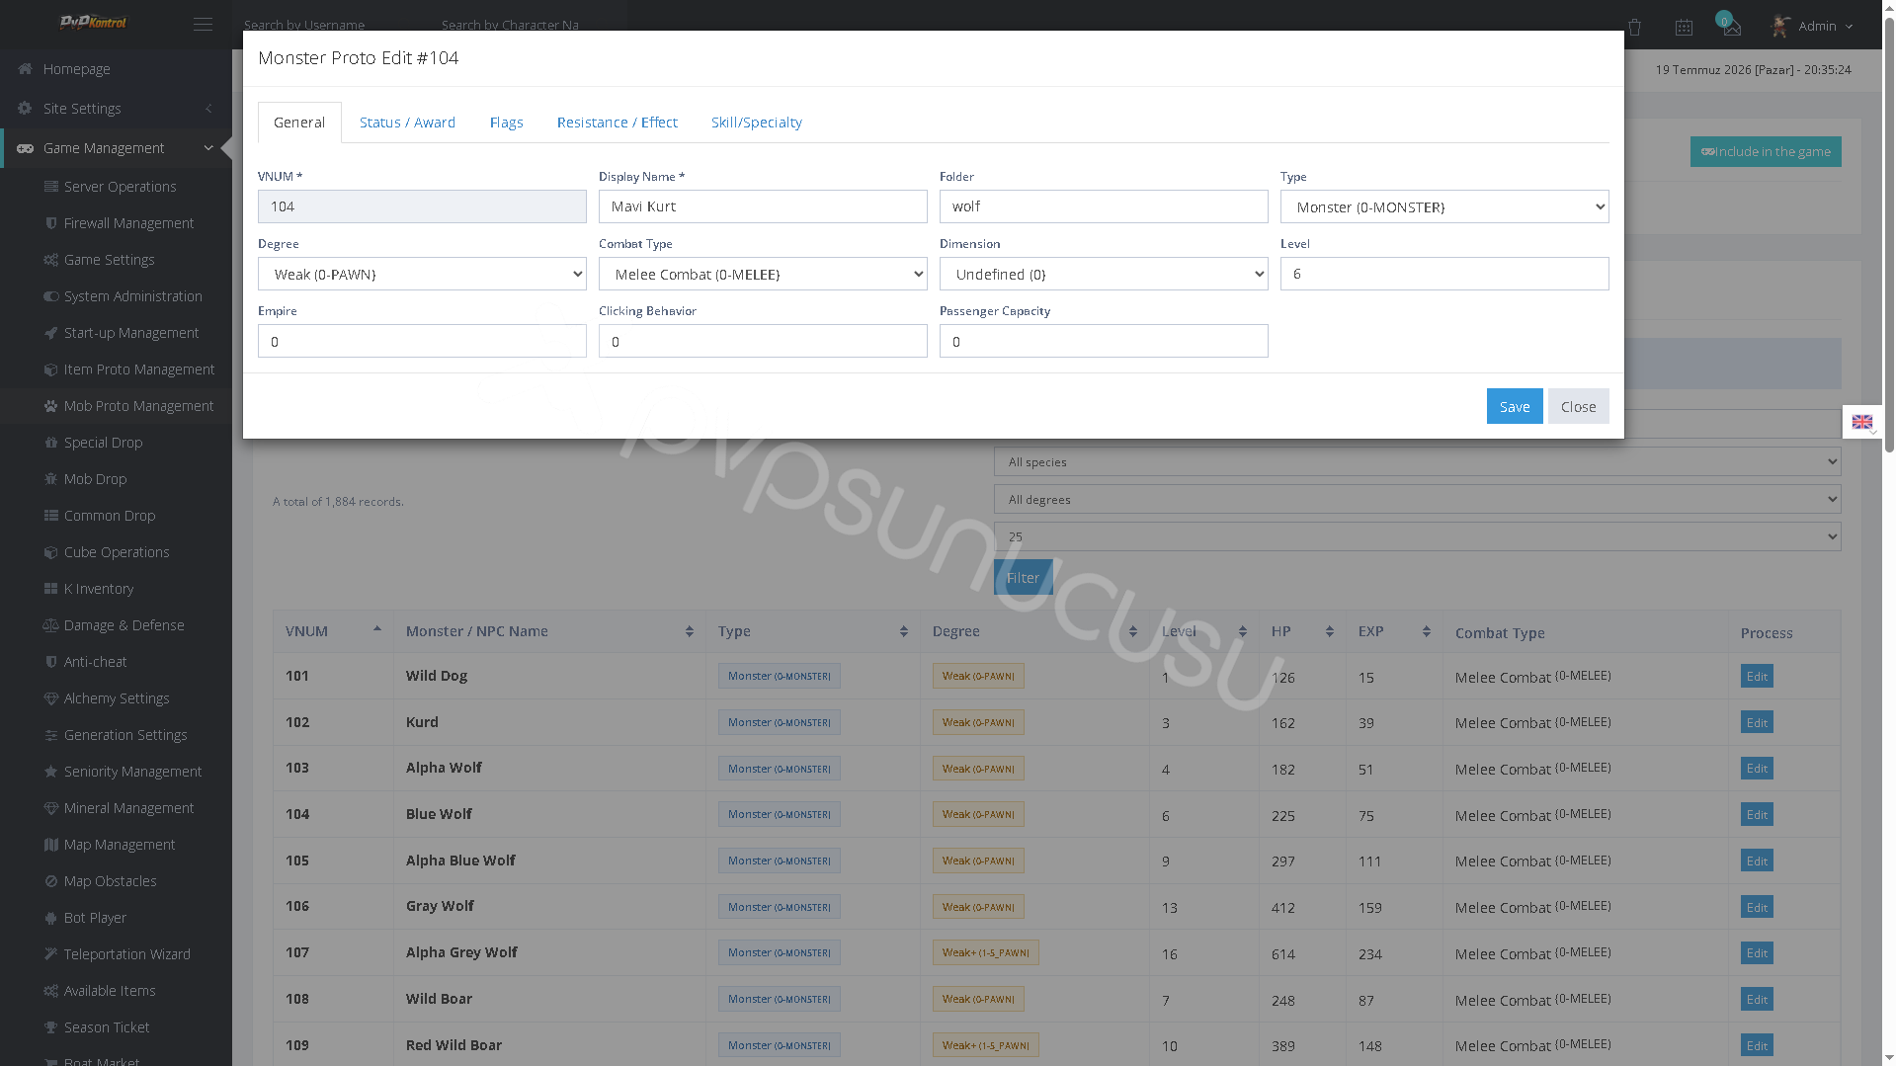Switch to the Status / Award tab
This screenshot has width=1896, height=1066.
pos(407,123)
